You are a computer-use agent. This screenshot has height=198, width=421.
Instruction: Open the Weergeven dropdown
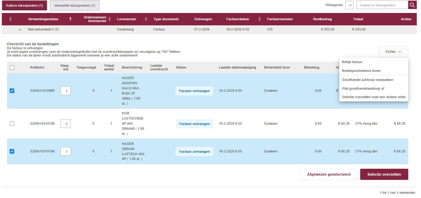[349, 5]
